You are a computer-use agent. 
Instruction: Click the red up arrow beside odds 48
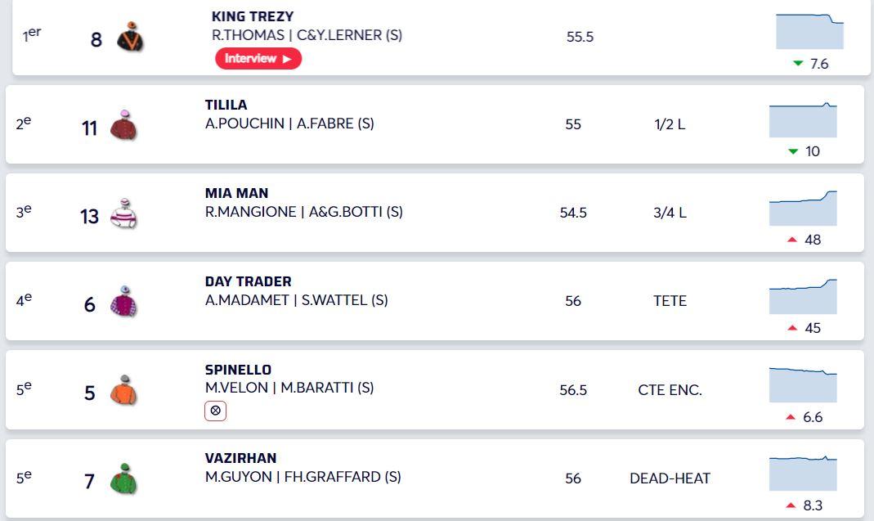point(791,240)
